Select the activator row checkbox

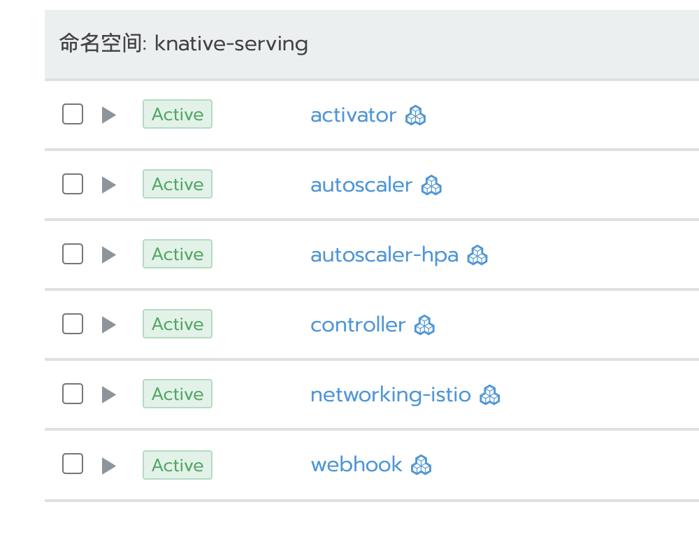pyautogui.click(x=73, y=114)
